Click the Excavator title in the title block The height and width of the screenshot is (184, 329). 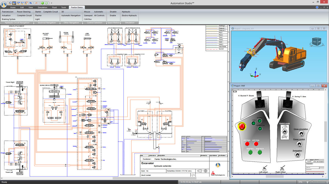point(148,163)
